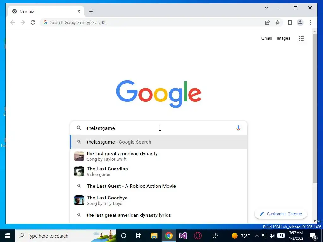Open a new tab with the plus button
The height and width of the screenshot is (242, 323).
[91, 11]
